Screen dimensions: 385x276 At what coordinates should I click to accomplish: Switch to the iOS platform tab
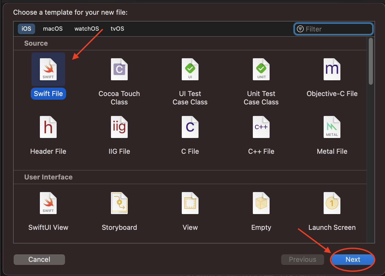pyautogui.click(x=26, y=29)
